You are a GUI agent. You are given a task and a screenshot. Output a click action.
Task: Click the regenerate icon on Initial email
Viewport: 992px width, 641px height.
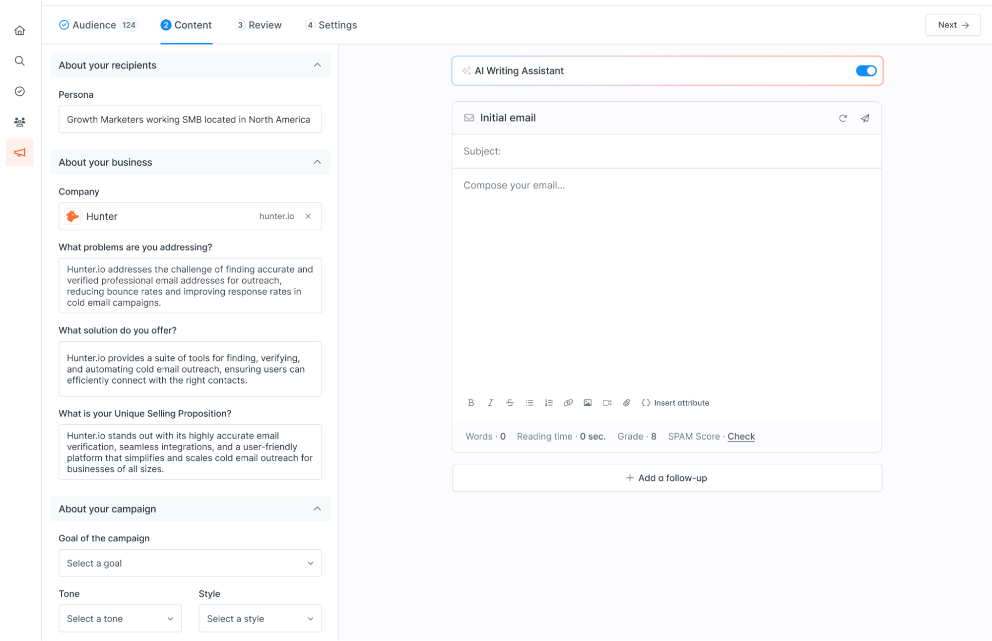tap(843, 118)
